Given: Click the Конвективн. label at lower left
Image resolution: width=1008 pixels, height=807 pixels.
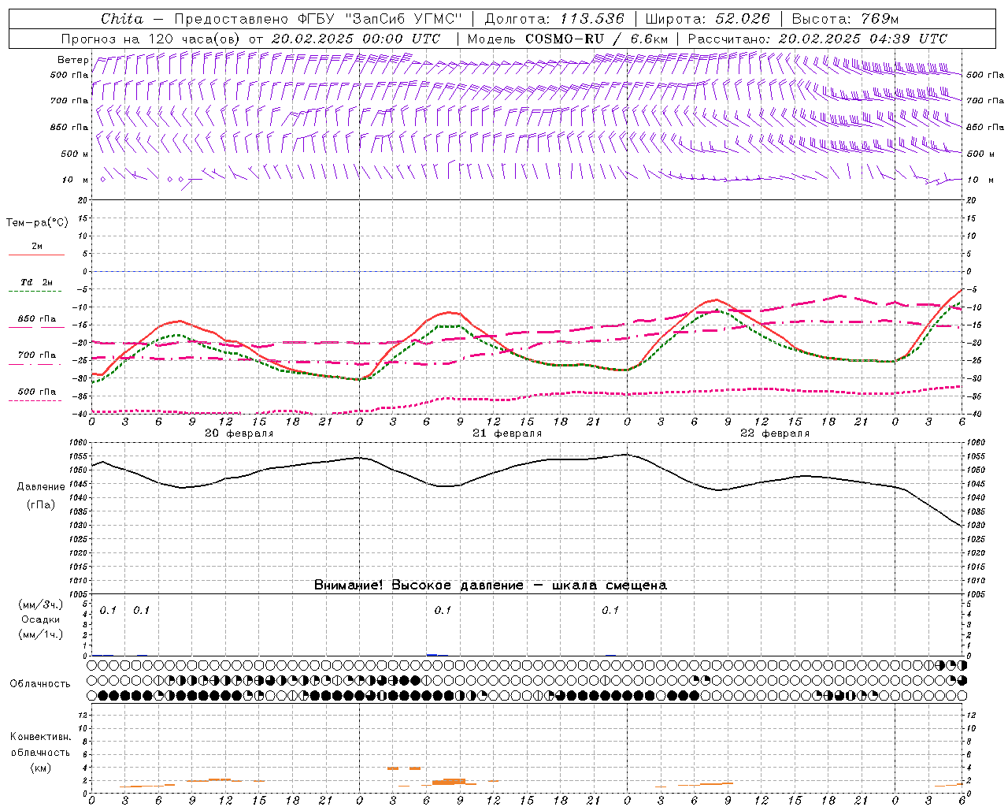Looking at the screenshot, I should pyautogui.click(x=40, y=737).
